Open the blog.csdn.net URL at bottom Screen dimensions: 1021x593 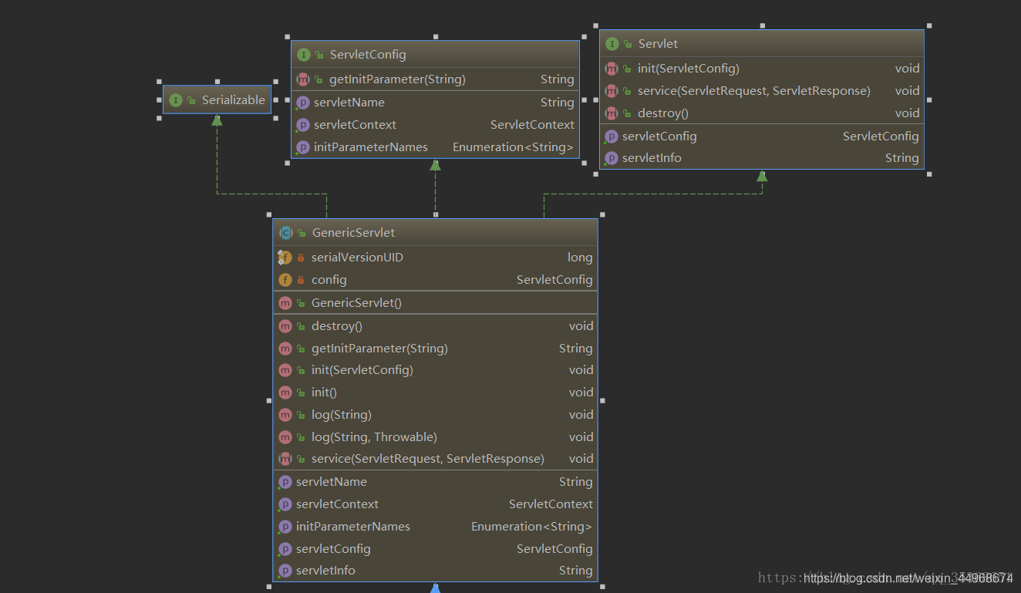pos(908,578)
